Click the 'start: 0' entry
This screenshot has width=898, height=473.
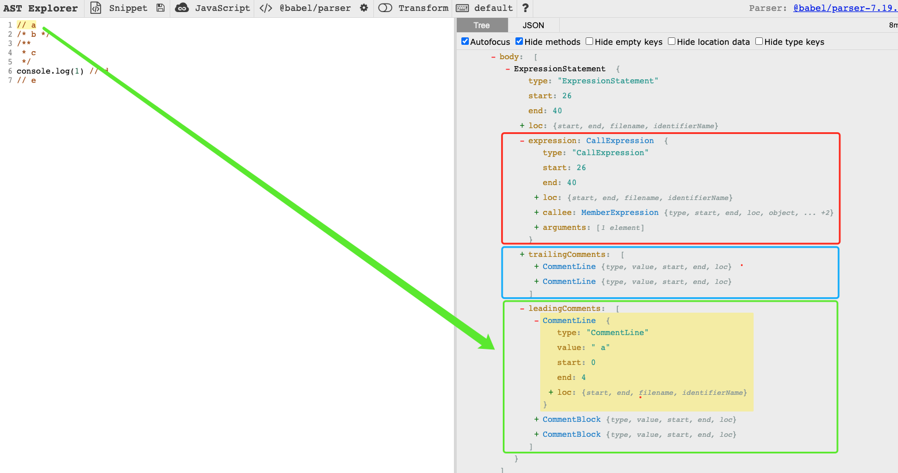tap(576, 363)
